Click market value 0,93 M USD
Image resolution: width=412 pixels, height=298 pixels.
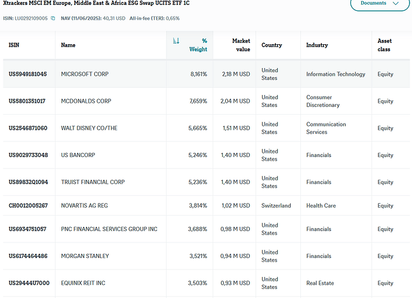point(235,283)
